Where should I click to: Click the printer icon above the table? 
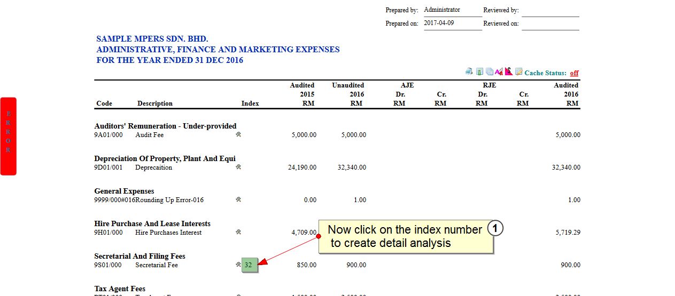click(x=469, y=72)
